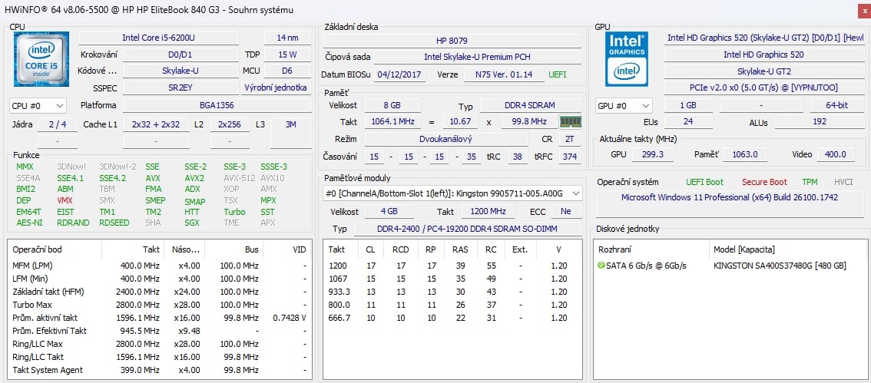
Task: Click the green SATA drive status icon
Action: click(601, 266)
